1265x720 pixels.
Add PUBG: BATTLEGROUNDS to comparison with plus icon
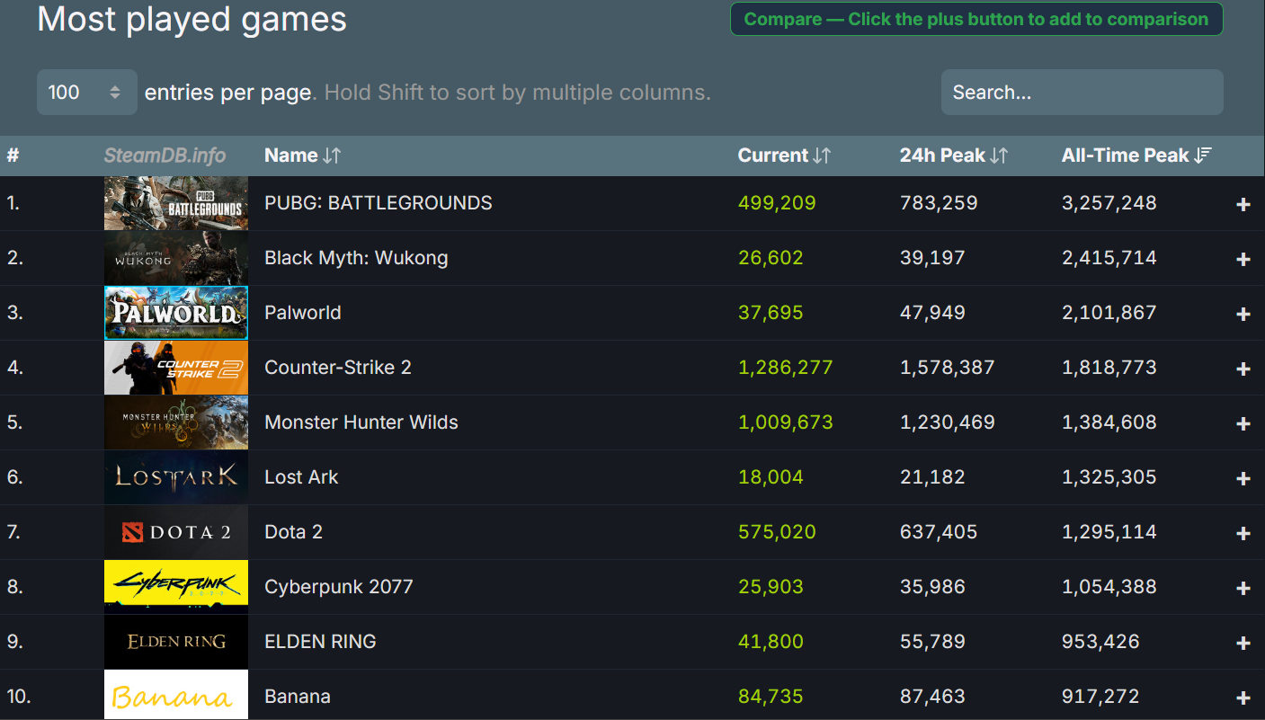[1243, 203]
